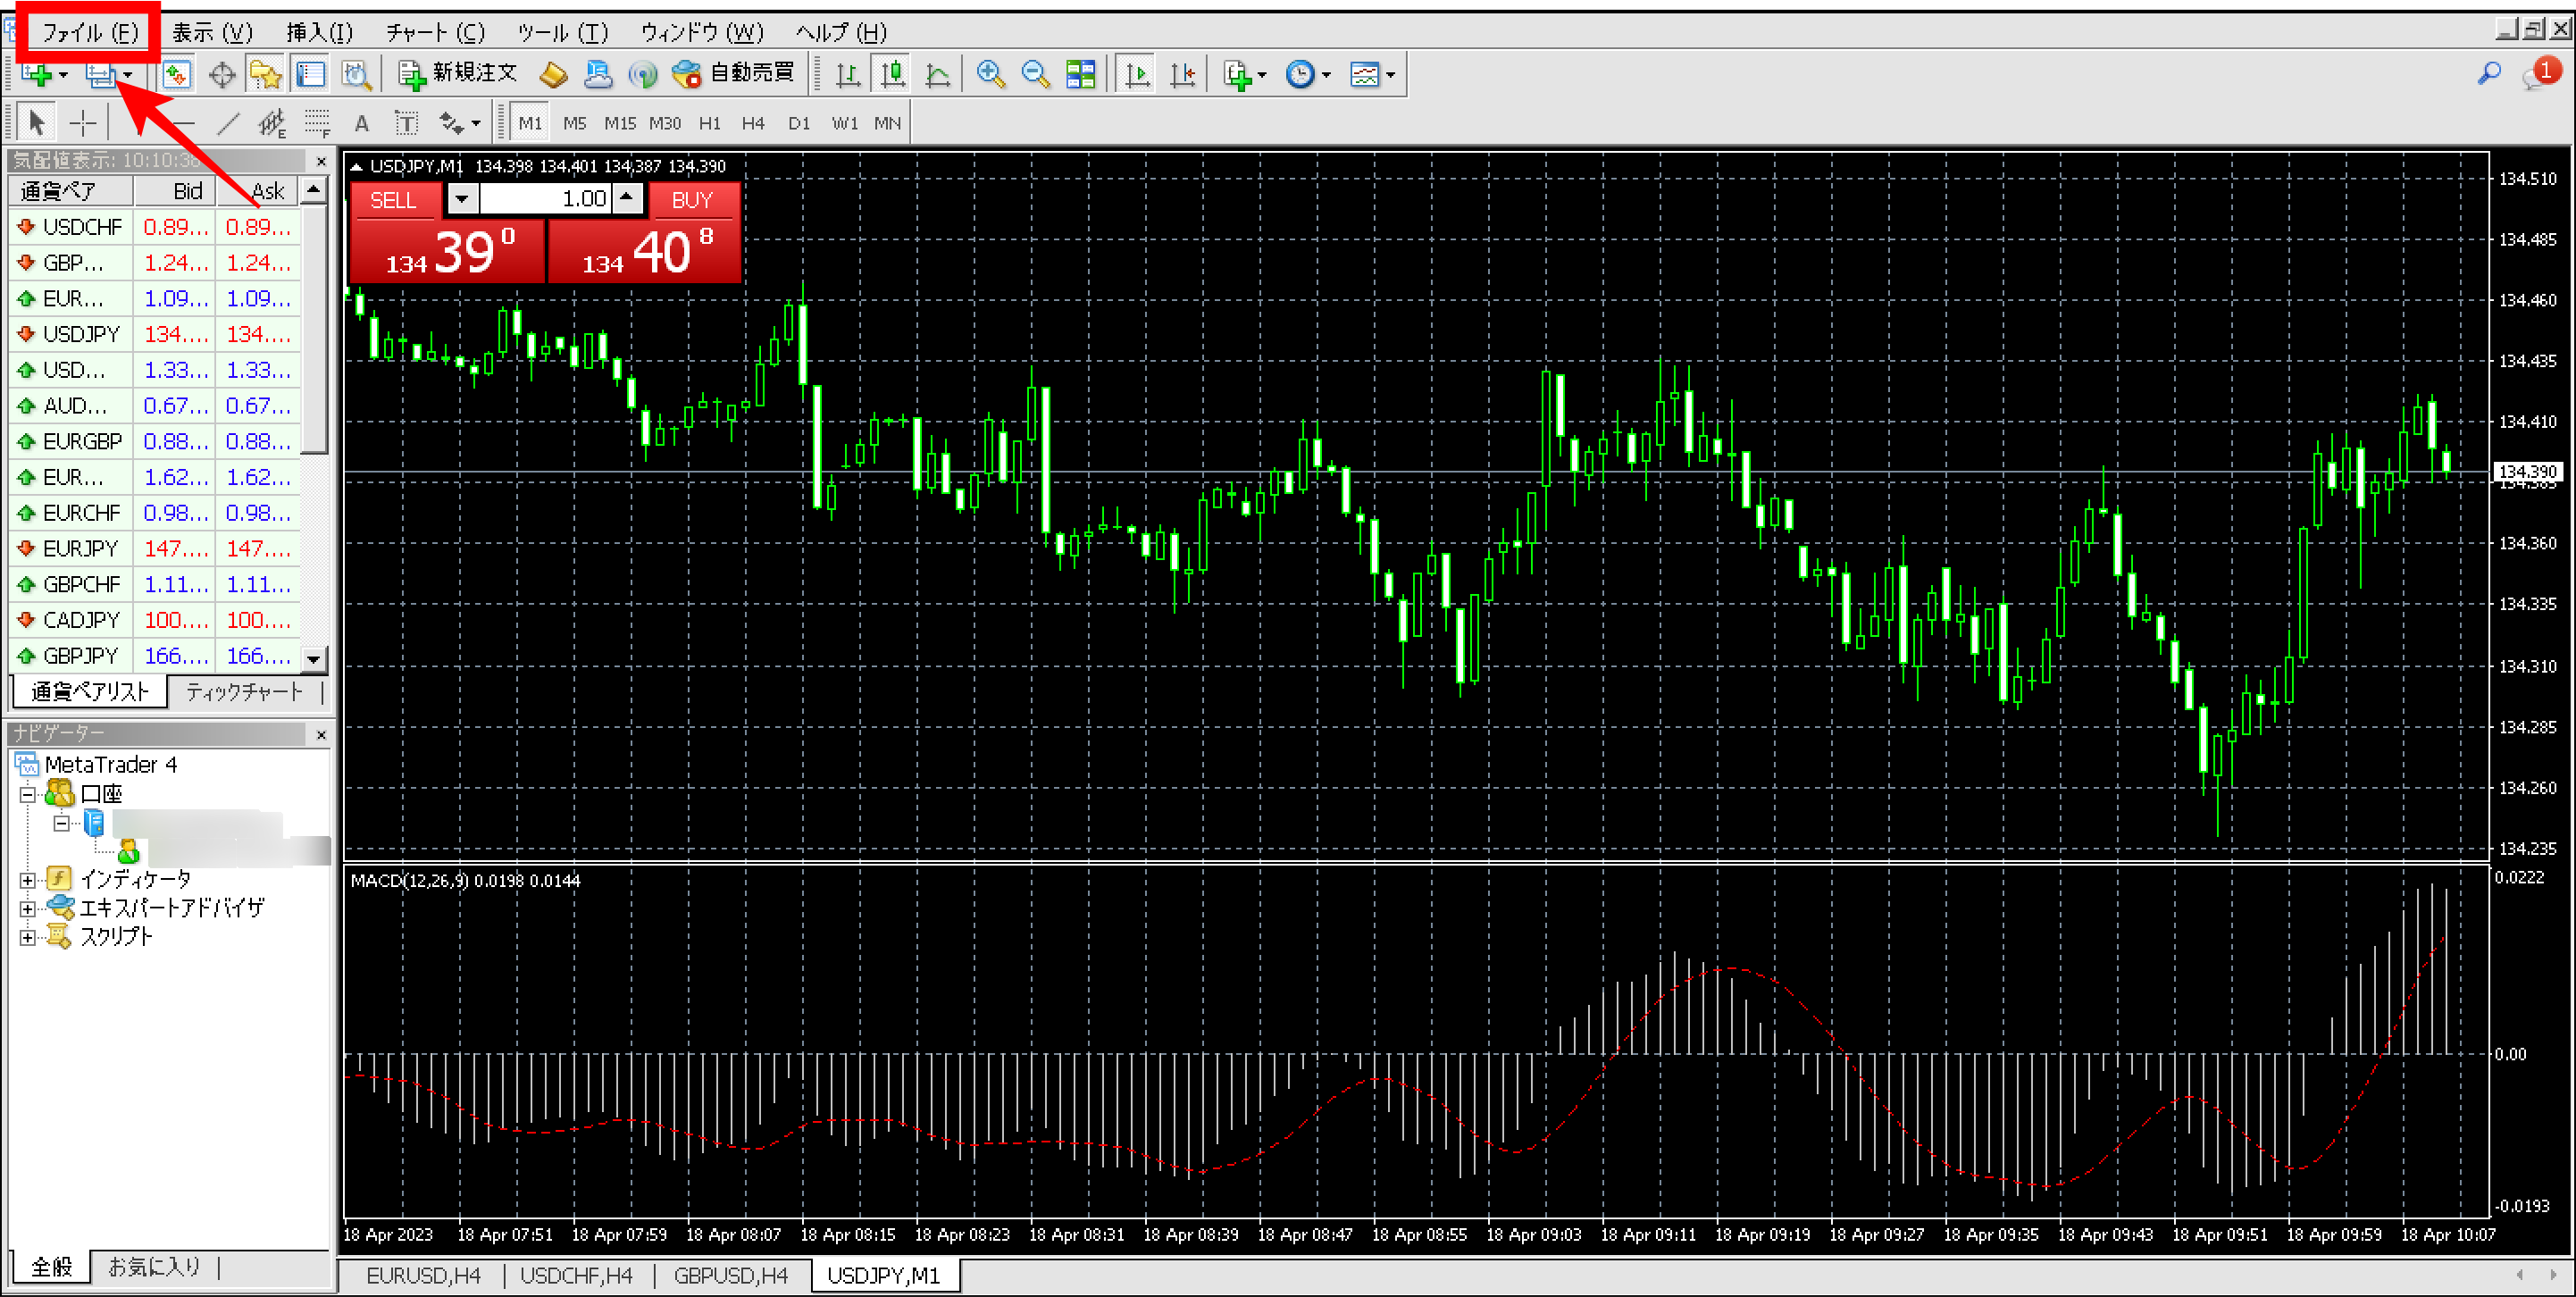Click Market Watch scrollbar down arrow
This screenshot has height=1297, width=2576.
pyautogui.click(x=314, y=658)
